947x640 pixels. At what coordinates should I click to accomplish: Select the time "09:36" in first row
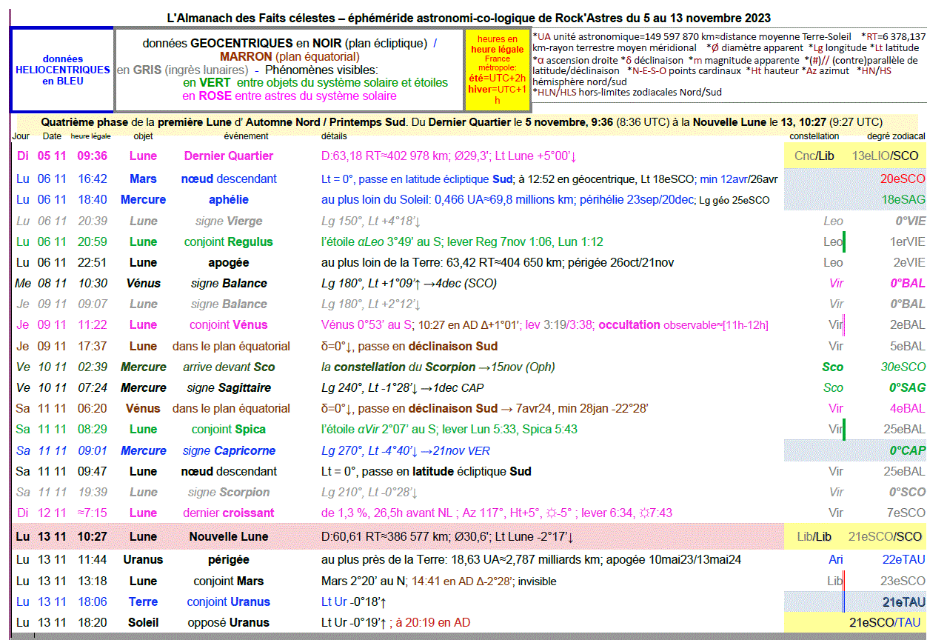point(93,156)
